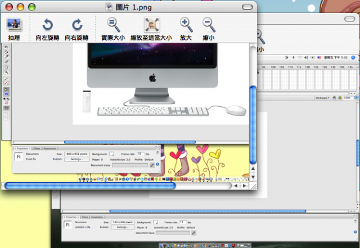
Task: Open Parameters tab above Untitled-1.fla document
Action: 97,217
